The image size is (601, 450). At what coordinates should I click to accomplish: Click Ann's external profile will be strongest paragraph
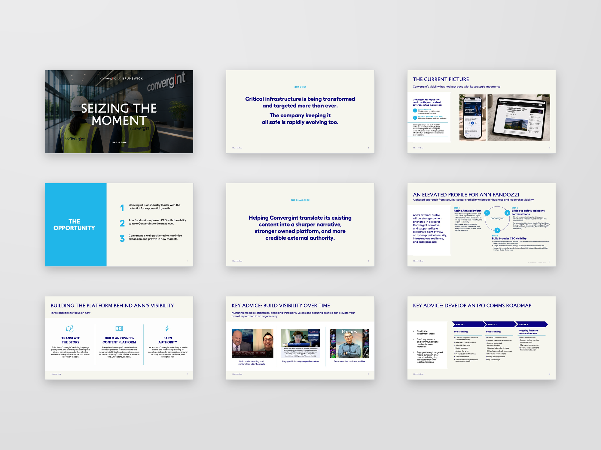click(430, 228)
